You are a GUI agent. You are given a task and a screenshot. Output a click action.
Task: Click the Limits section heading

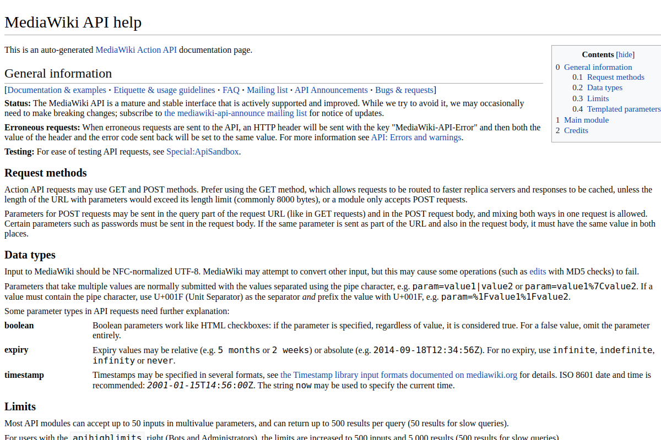20,406
